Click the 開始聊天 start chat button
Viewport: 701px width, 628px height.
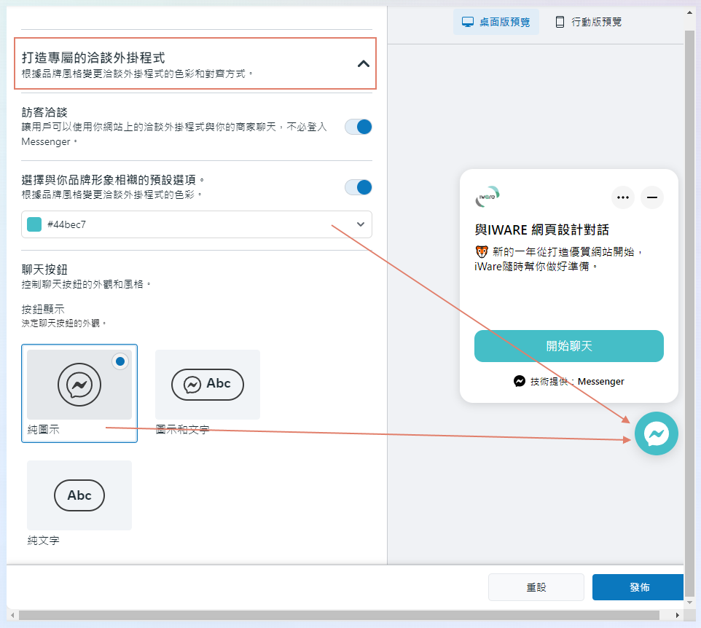tap(568, 346)
